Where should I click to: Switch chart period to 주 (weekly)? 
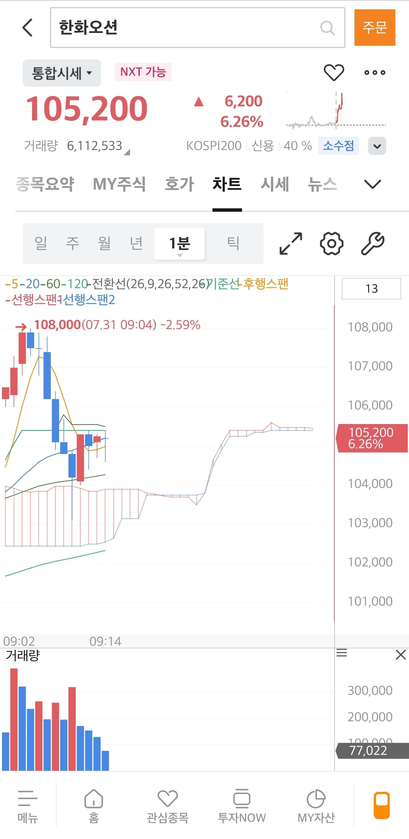pyautogui.click(x=72, y=243)
